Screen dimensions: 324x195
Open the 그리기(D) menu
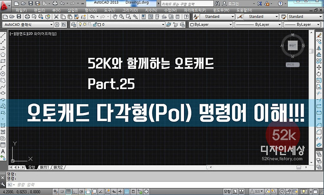click(x=130, y=10)
